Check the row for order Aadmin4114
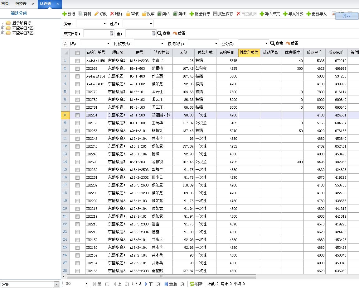 pos(78,76)
